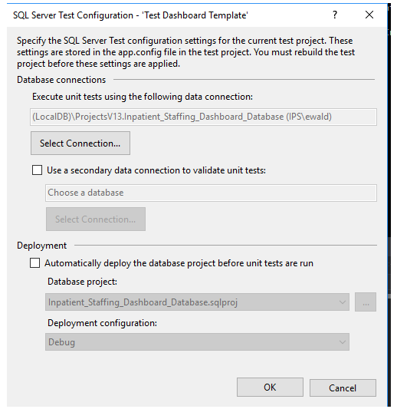Close the SQL Server Test Configuration dialog
The width and height of the screenshot is (397, 409).
pos(369,15)
